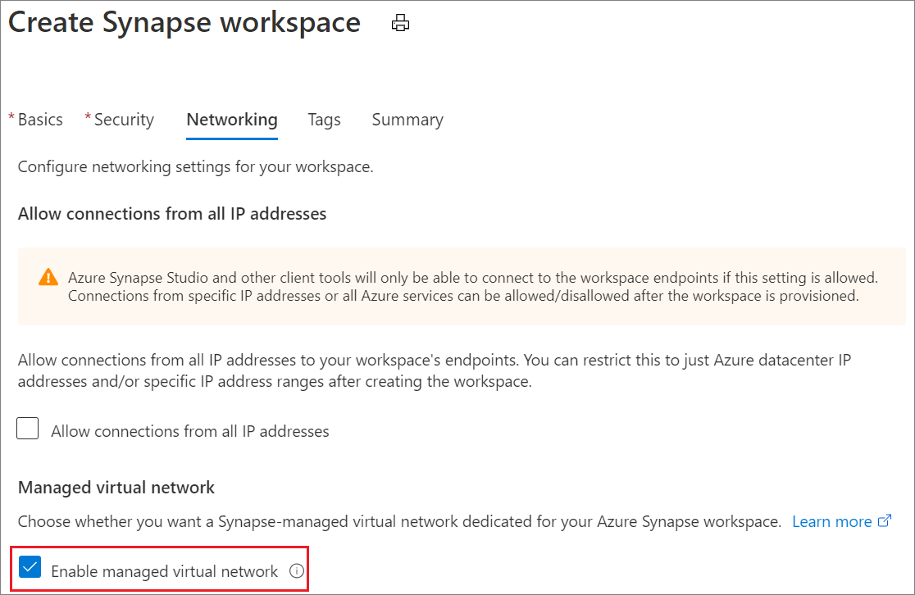
Task: Click the print icon beside the page title
Action: [x=400, y=23]
